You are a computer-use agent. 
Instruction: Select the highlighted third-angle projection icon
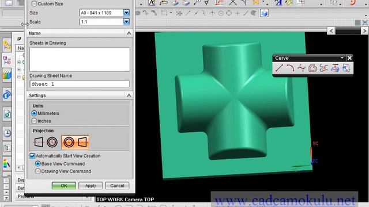point(75,142)
